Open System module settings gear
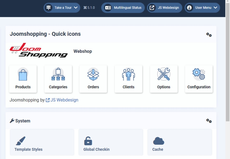 209,121
